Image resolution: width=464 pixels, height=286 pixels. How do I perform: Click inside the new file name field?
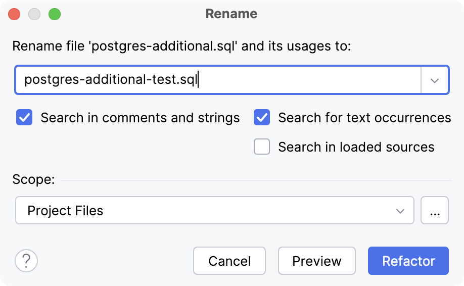(303, 80)
